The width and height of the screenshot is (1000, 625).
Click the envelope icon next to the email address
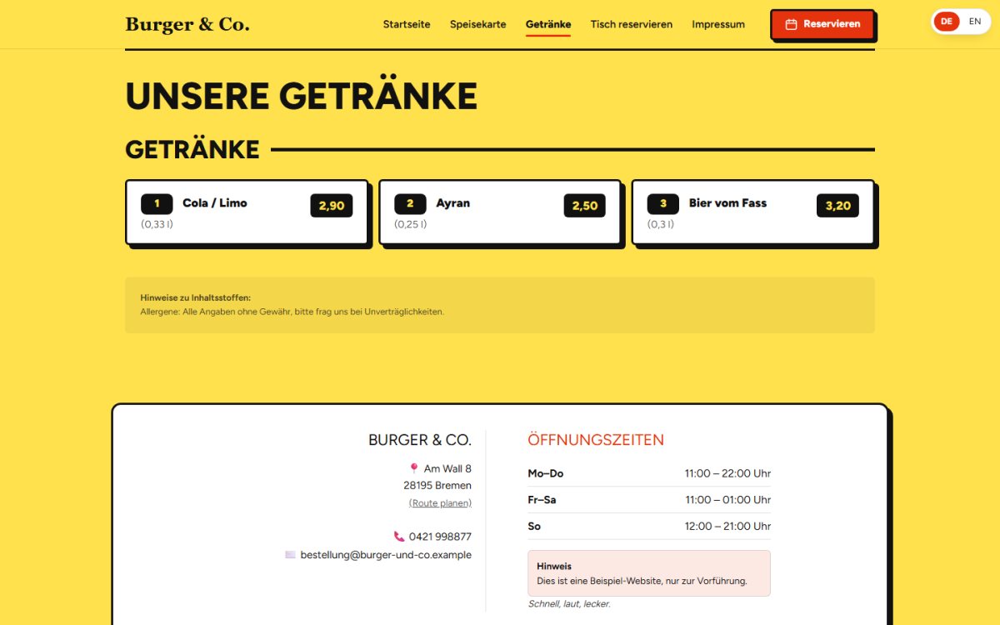[290, 554]
